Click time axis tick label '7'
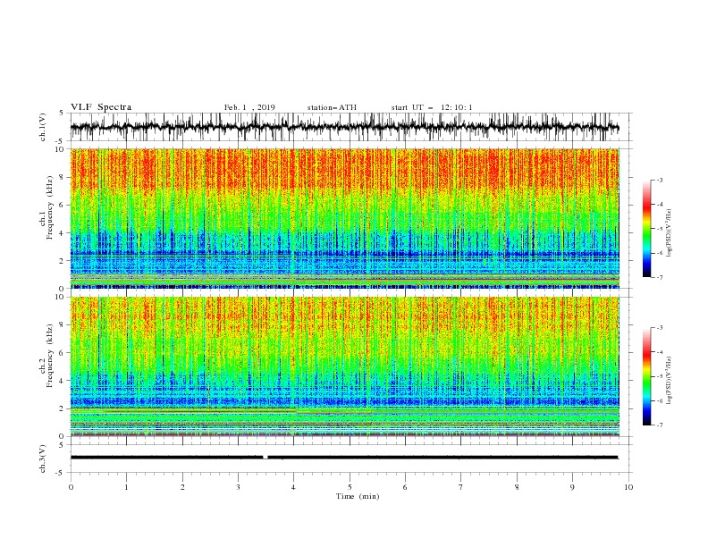Image resolution: width=708 pixels, height=547 pixels. (x=461, y=487)
